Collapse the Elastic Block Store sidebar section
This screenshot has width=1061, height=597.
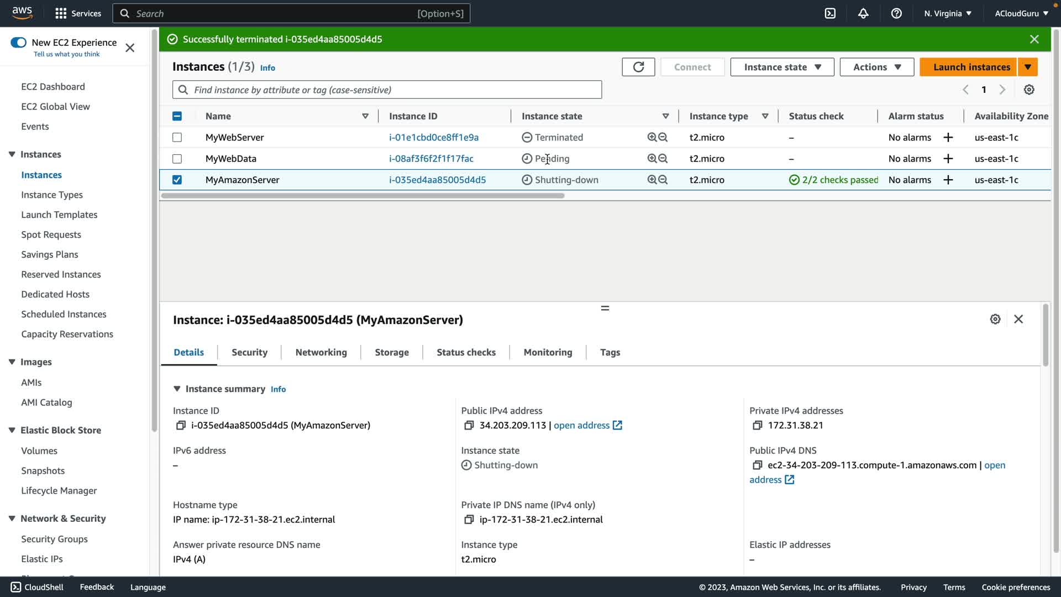[12, 430]
